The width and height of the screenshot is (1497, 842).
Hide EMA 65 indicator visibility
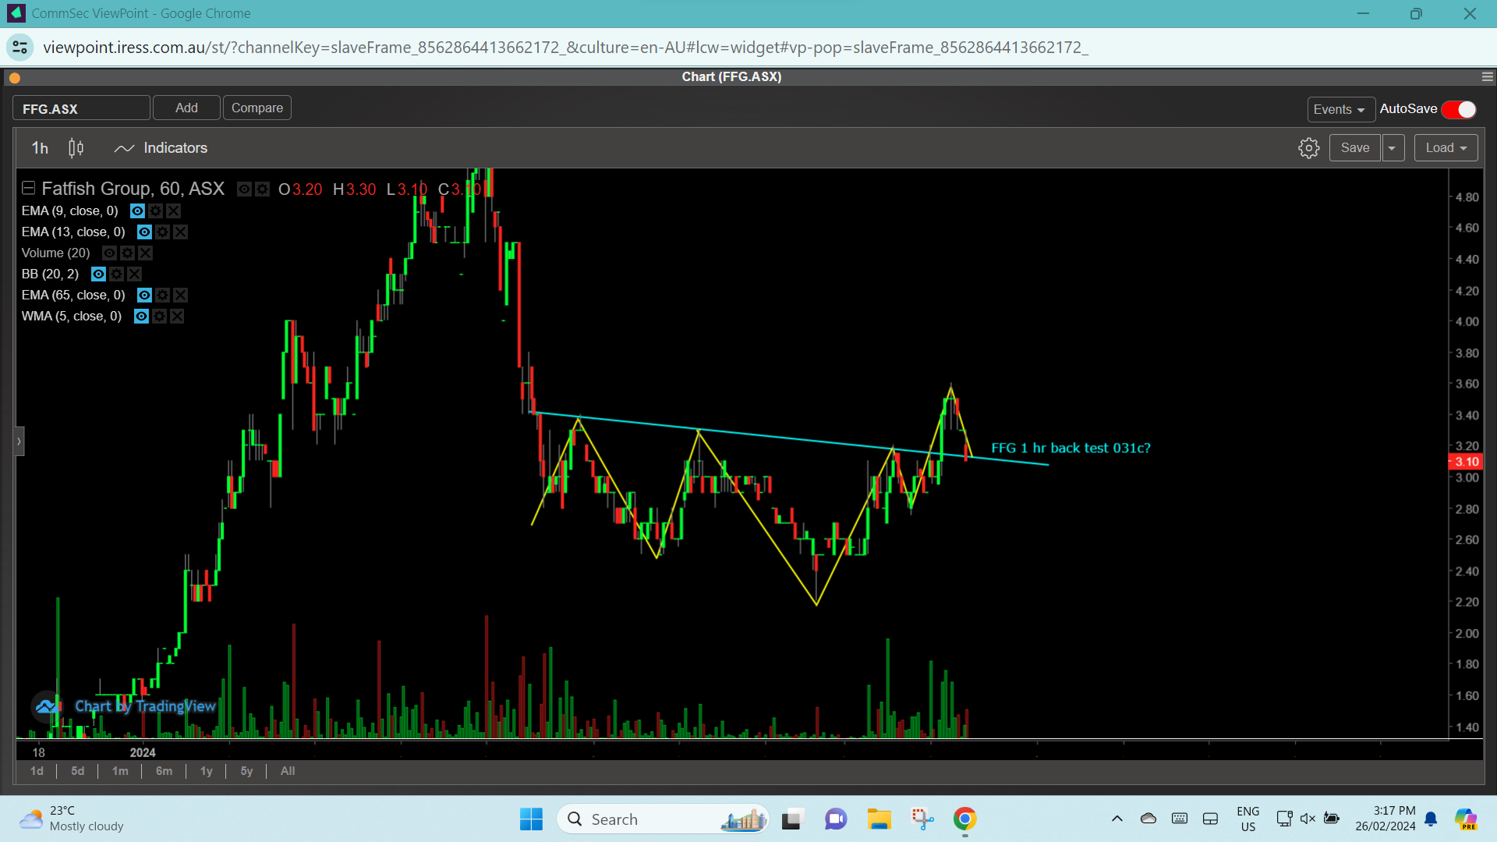tap(144, 295)
